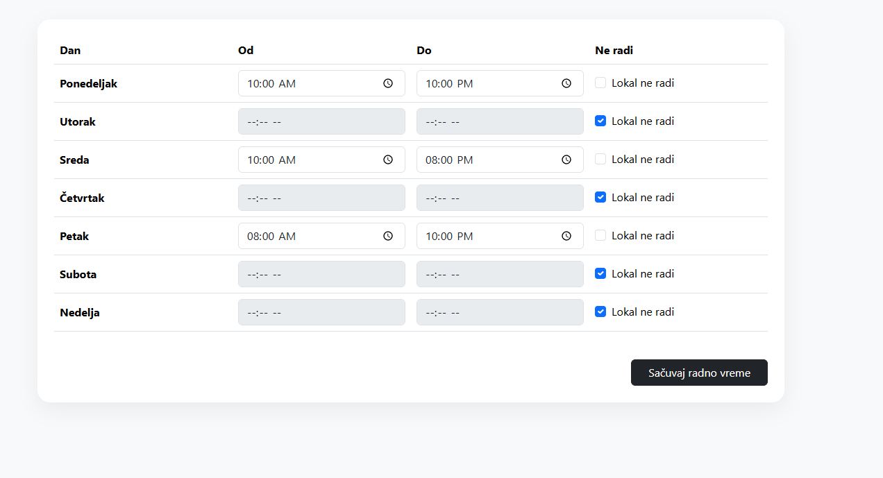Open the clock picker for Petak end time
Screen dimensions: 883x478
point(566,236)
